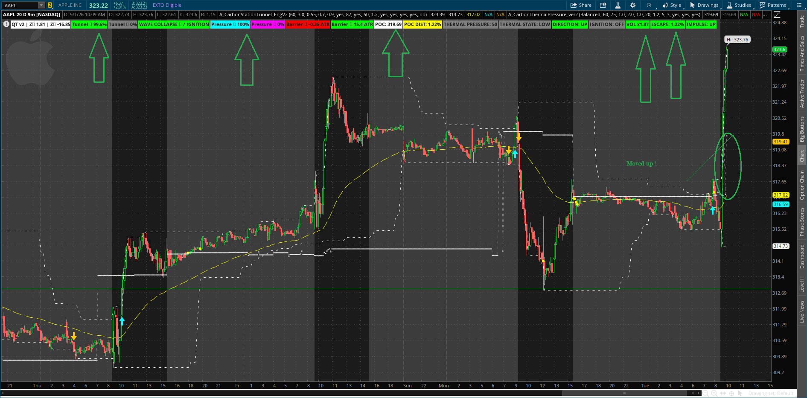Screen dimensions: 807x398
Task: Open the Level II sidebar tab
Action: (802, 285)
